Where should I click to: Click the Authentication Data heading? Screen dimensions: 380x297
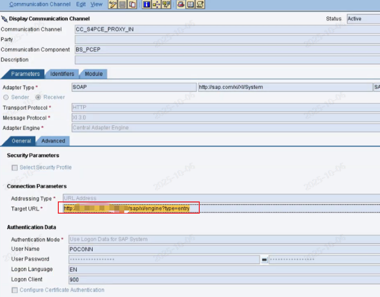(x=32, y=228)
